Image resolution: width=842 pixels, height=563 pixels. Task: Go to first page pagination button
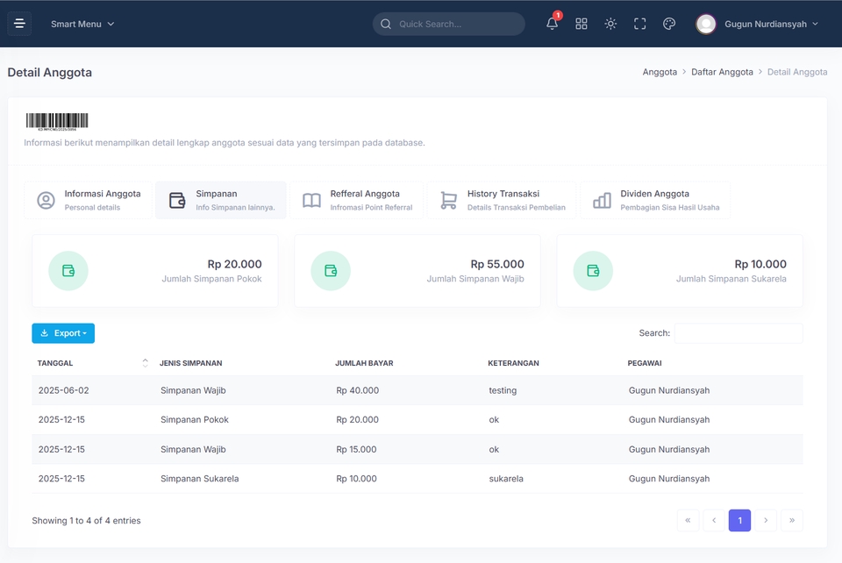[x=688, y=520]
